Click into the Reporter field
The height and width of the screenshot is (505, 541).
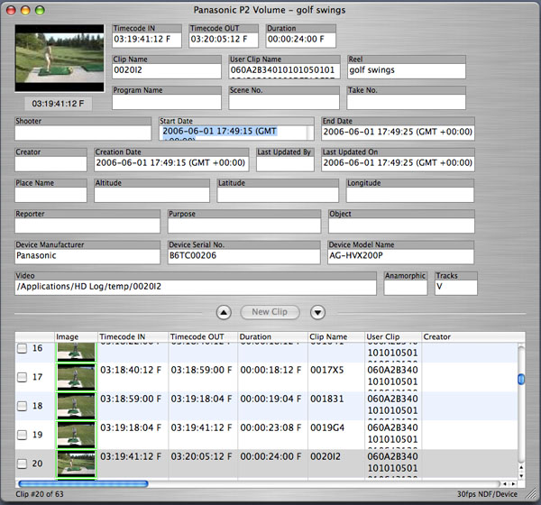[87, 225]
